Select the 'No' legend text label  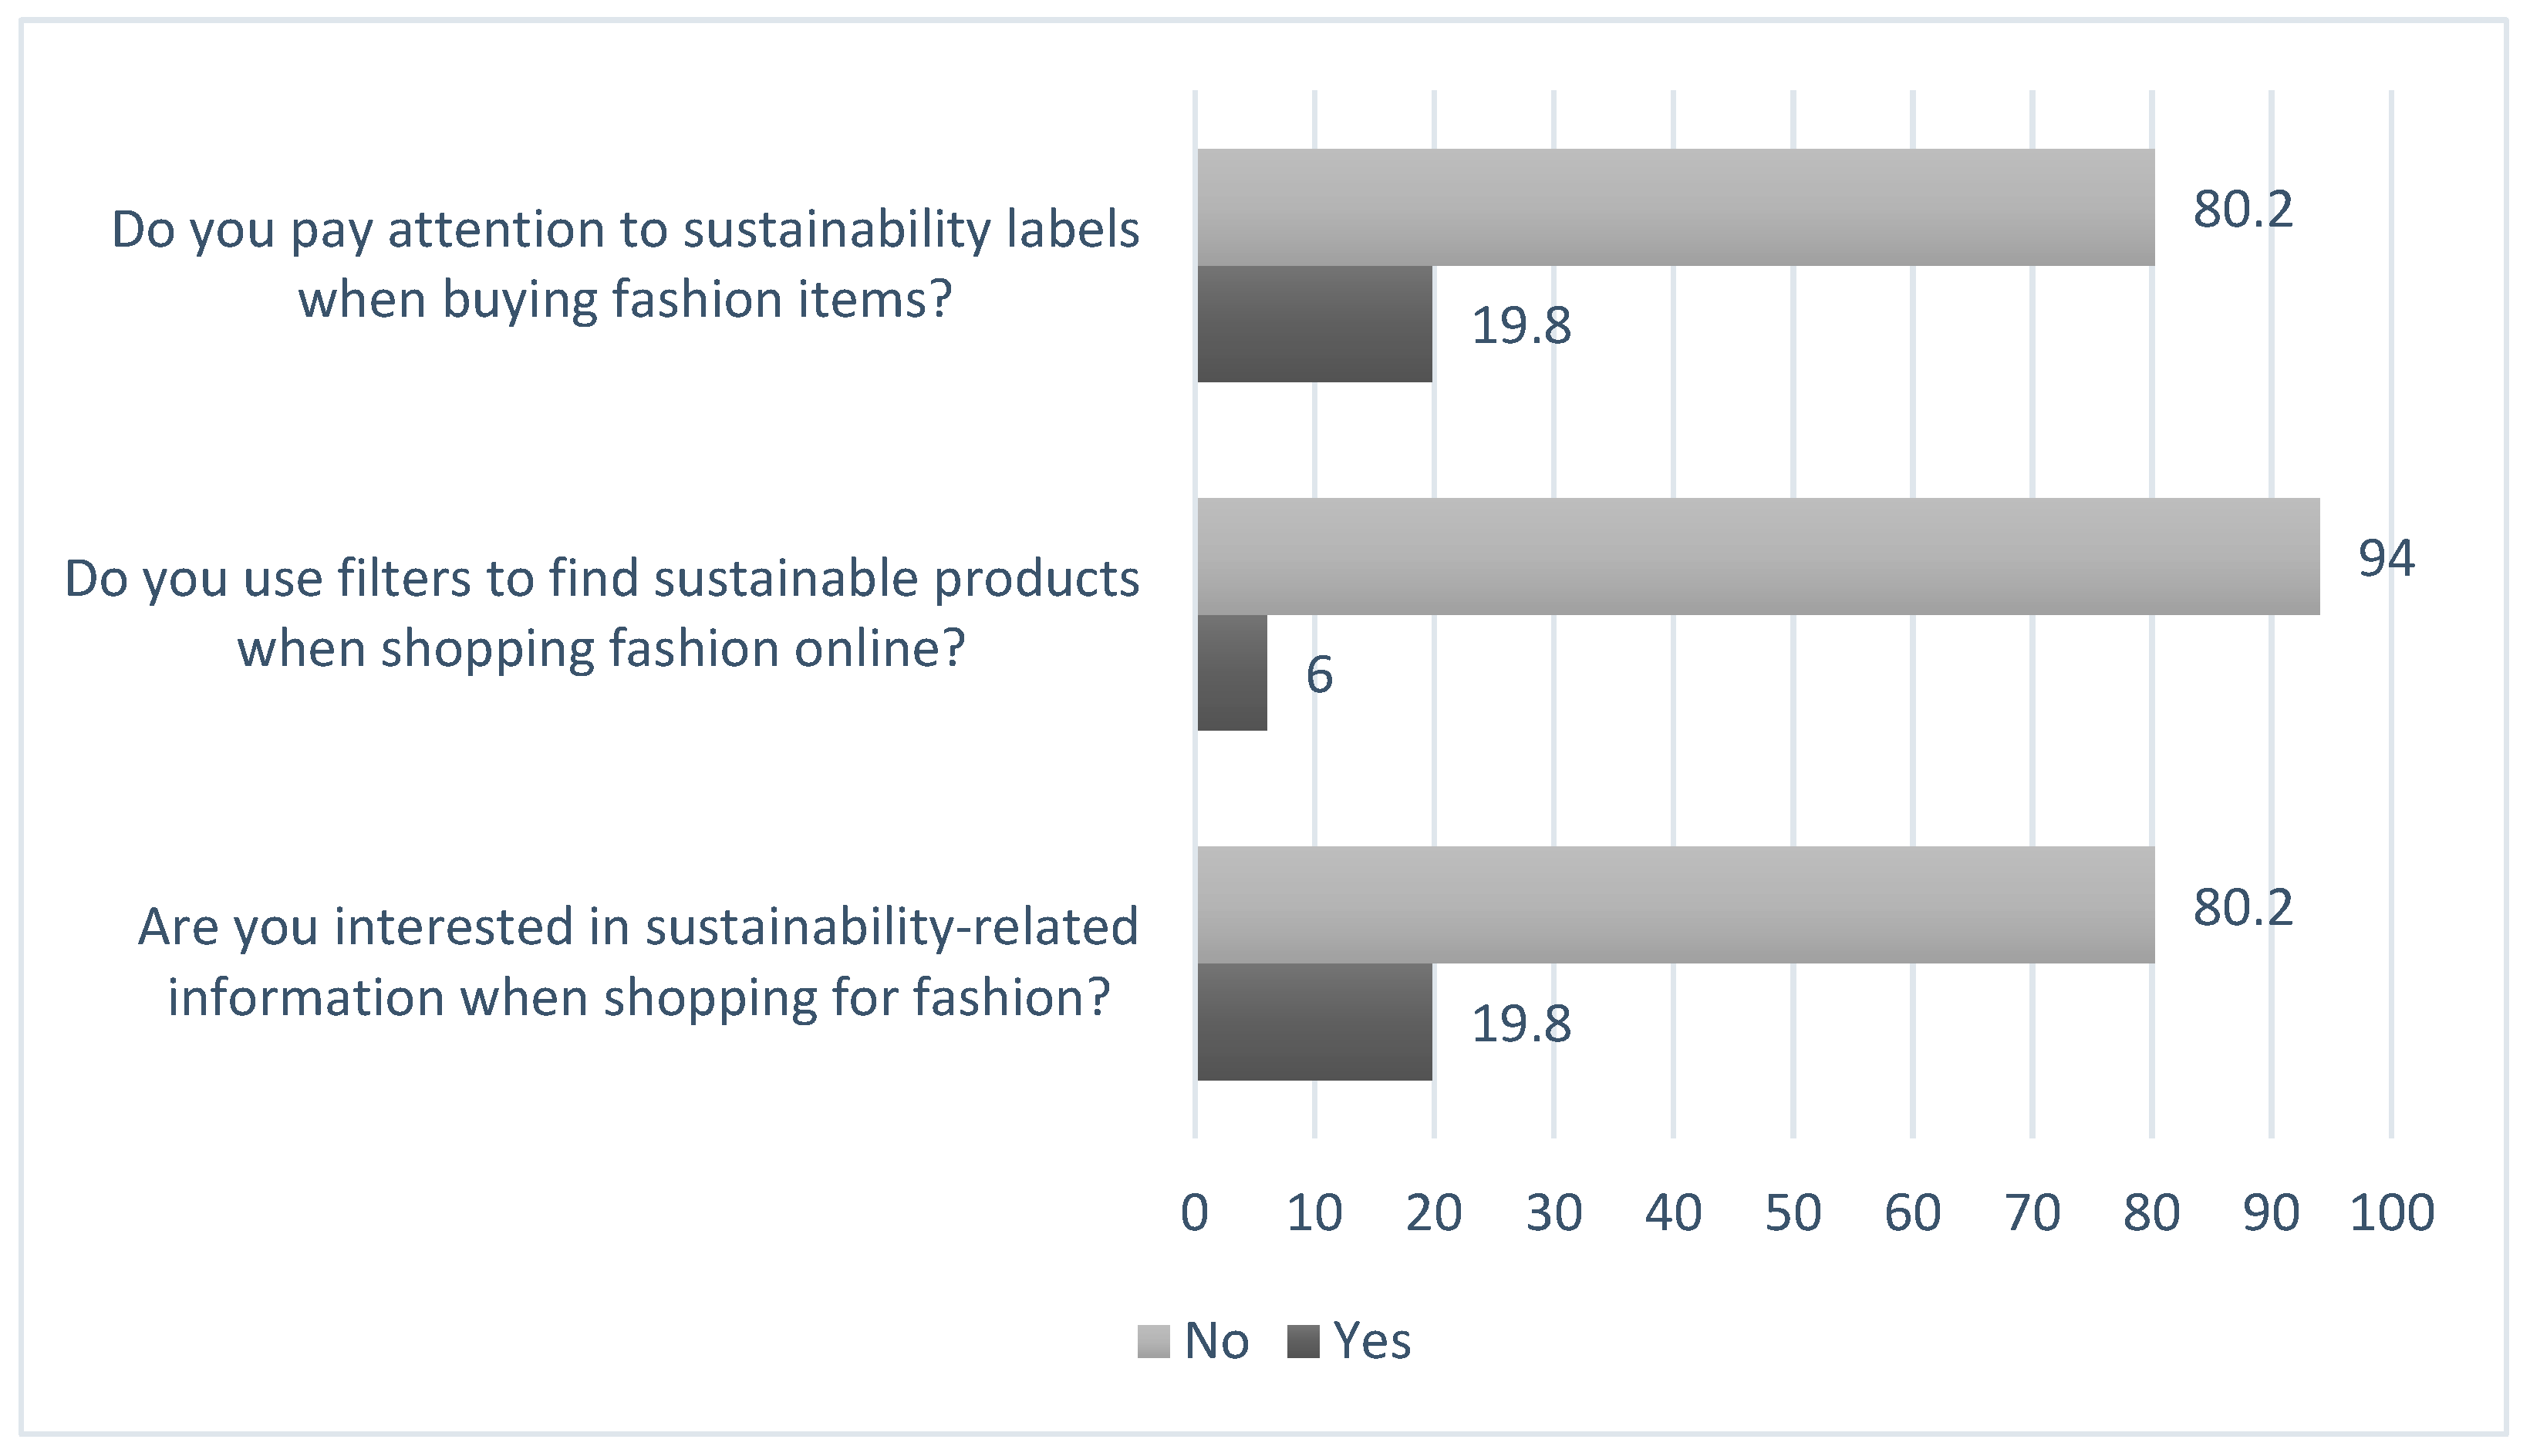(1216, 1341)
